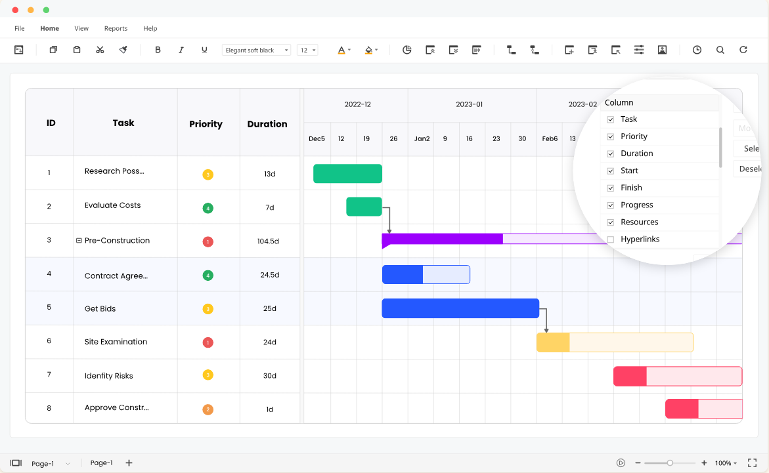Open the Gantt options sliders icon
The height and width of the screenshot is (473, 769).
coord(639,49)
